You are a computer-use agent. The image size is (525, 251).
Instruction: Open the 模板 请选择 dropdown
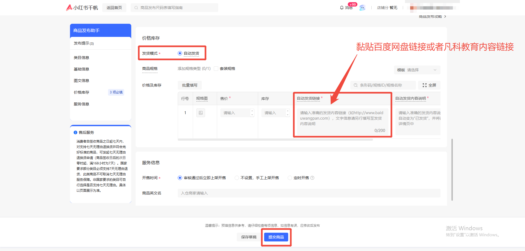pos(417,70)
